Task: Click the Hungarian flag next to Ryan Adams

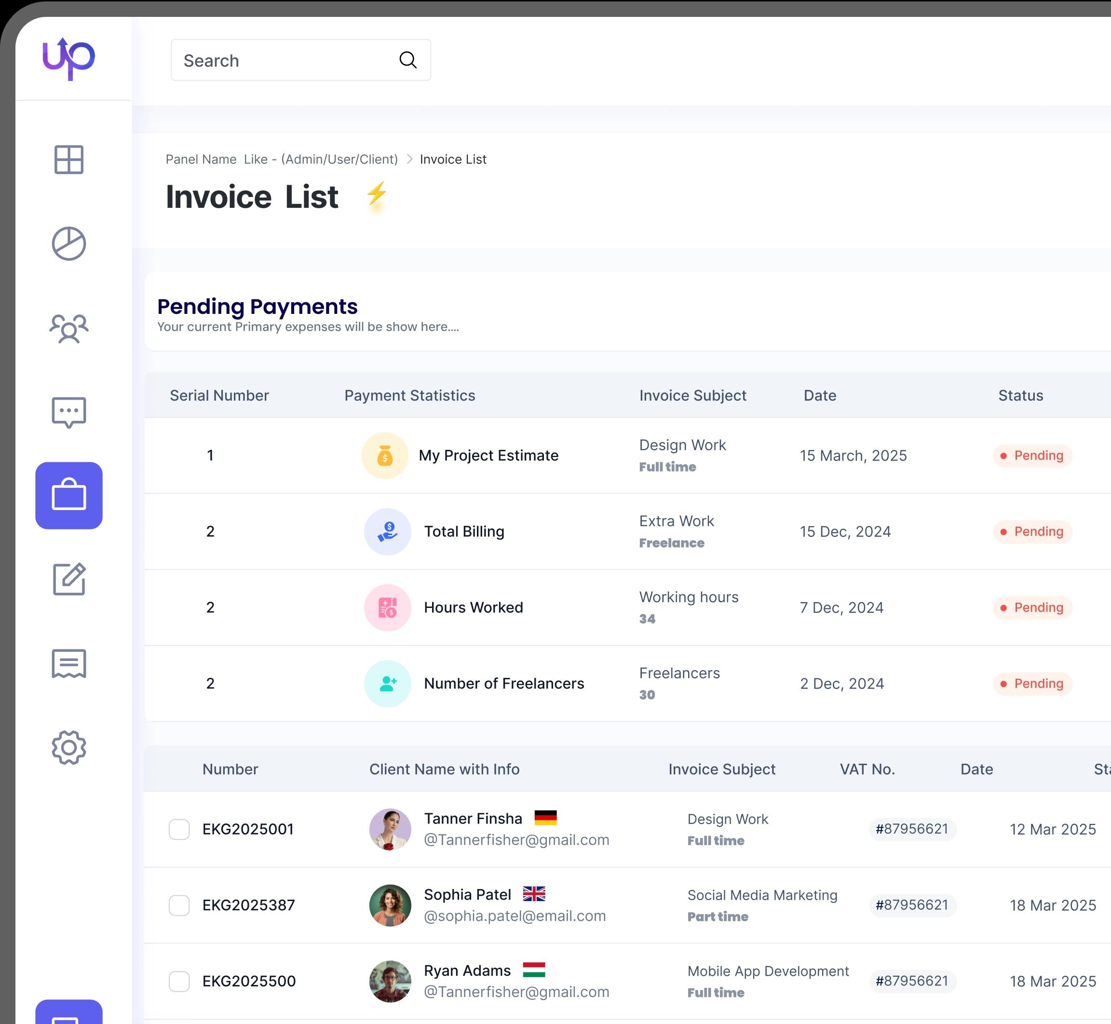Action: (534, 969)
